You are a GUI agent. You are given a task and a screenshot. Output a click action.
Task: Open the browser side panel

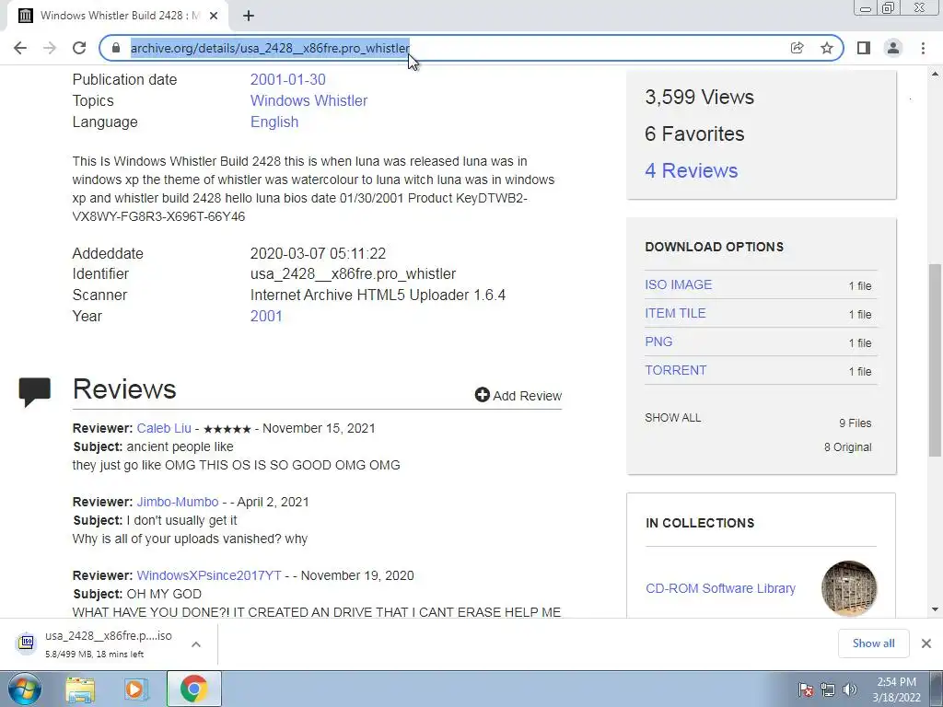(864, 48)
